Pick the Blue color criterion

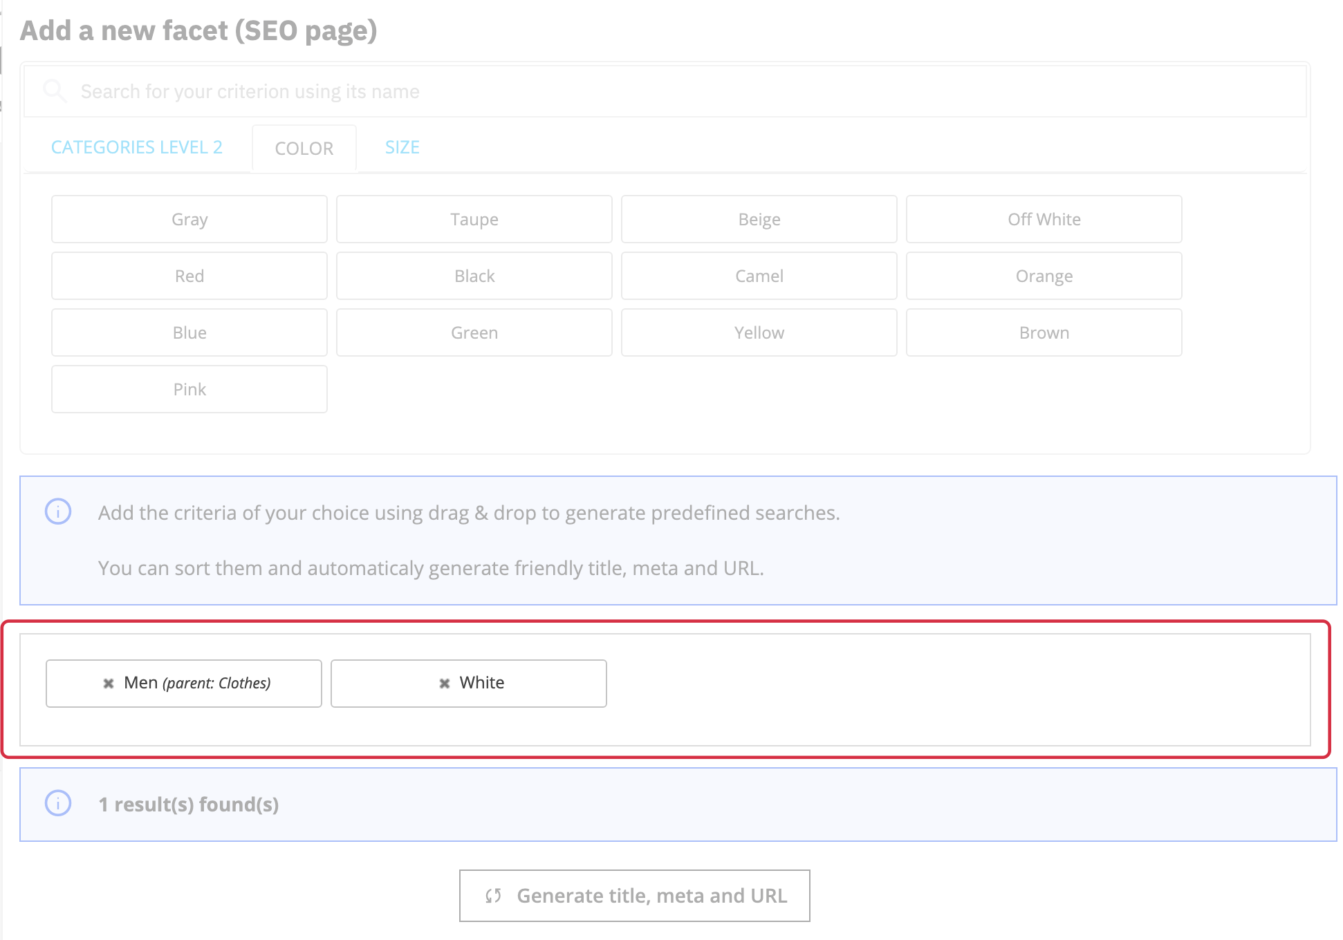tap(189, 332)
